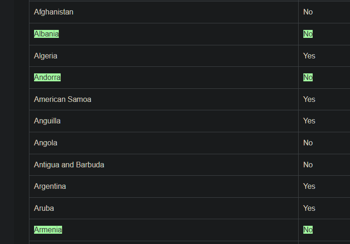Select the highlighted Albania text

coord(46,34)
